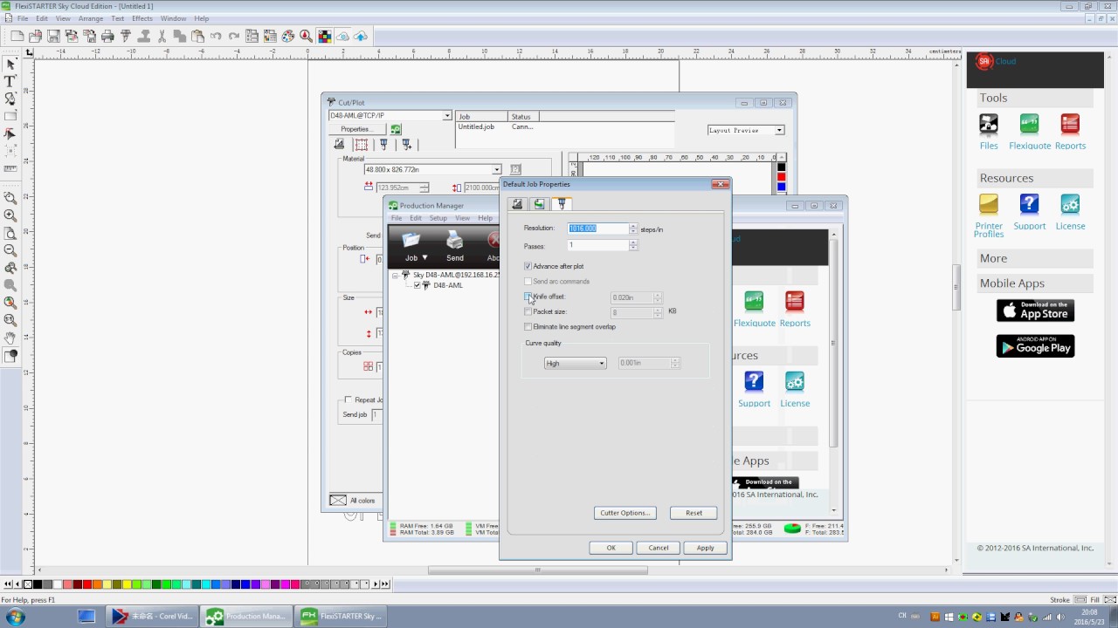Open the Arrange menu
The width and height of the screenshot is (1118, 628).
point(90,18)
